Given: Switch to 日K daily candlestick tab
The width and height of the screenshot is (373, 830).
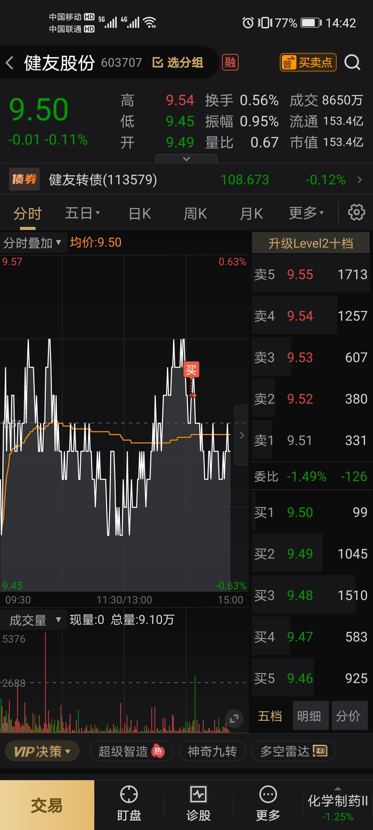Looking at the screenshot, I should (140, 213).
